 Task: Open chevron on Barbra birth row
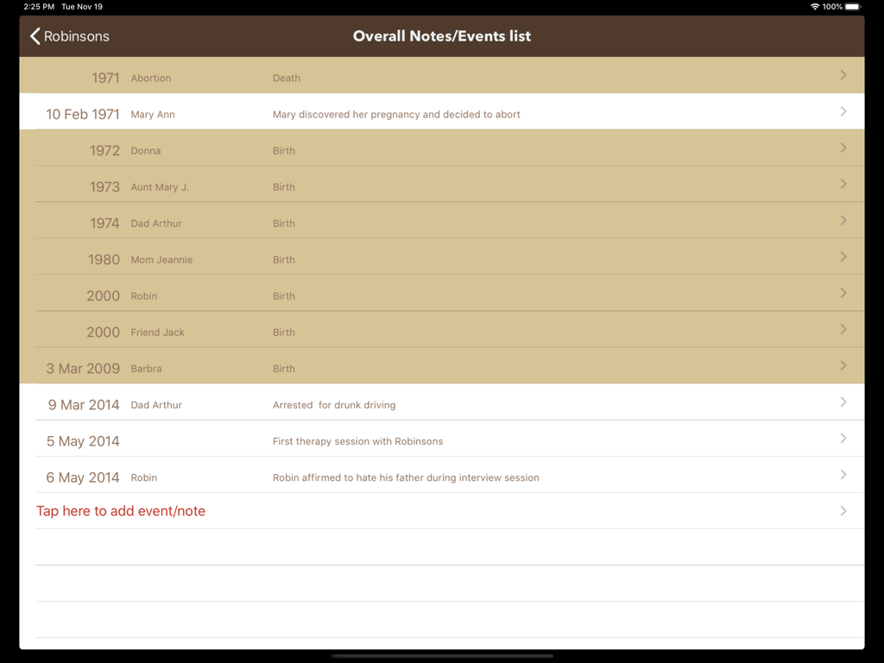click(843, 366)
